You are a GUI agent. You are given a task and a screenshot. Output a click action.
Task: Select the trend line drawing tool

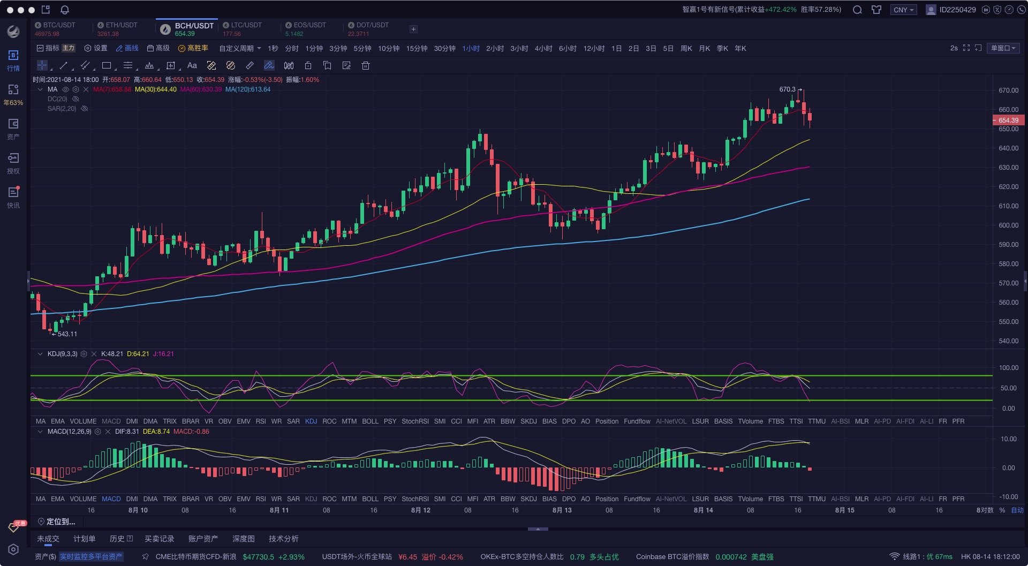point(63,65)
